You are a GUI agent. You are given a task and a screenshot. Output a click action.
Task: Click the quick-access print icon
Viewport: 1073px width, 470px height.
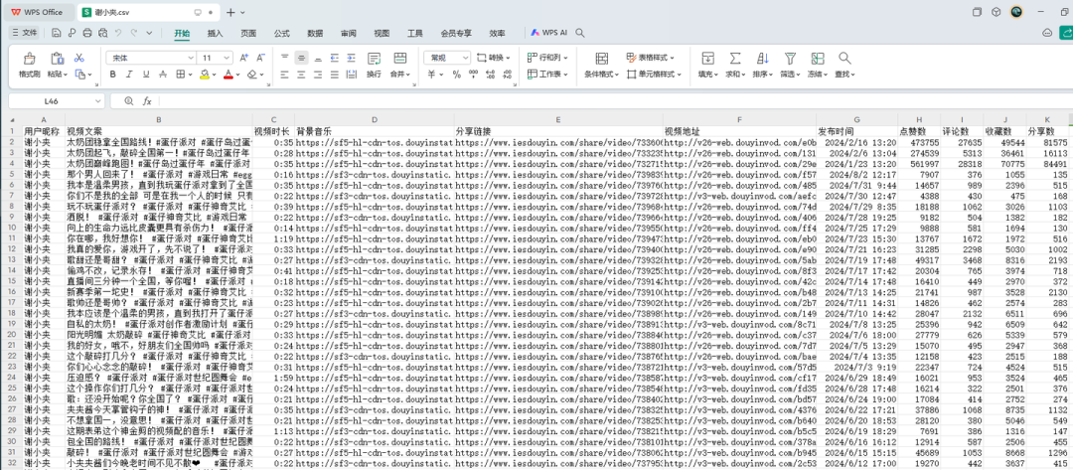[x=86, y=33]
